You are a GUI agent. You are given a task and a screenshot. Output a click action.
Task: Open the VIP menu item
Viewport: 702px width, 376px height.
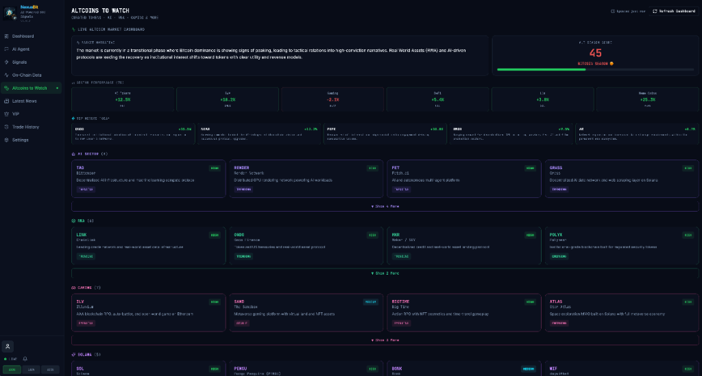point(32,114)
